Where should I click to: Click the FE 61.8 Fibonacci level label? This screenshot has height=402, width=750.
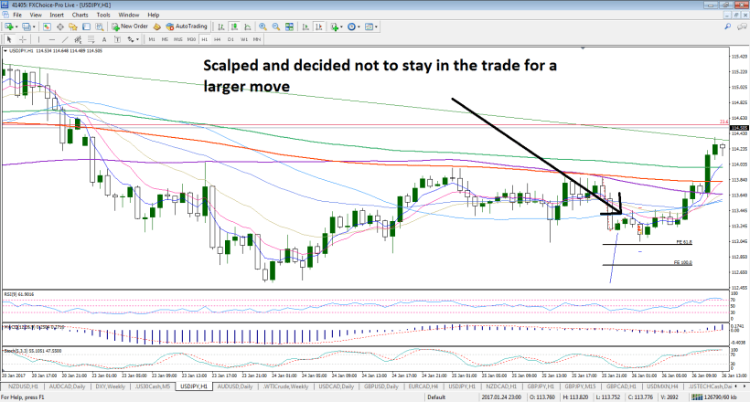click(x=684, y=242)
